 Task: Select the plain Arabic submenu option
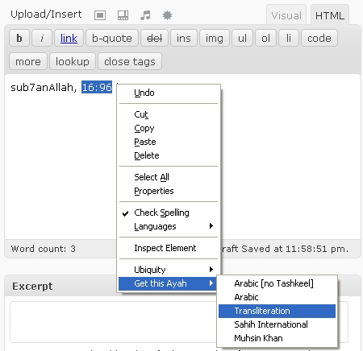coord(277,297)
